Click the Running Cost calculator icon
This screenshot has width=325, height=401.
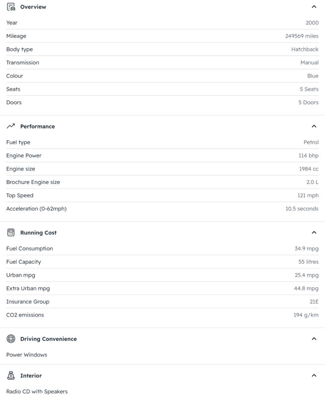tap(11, 232)
